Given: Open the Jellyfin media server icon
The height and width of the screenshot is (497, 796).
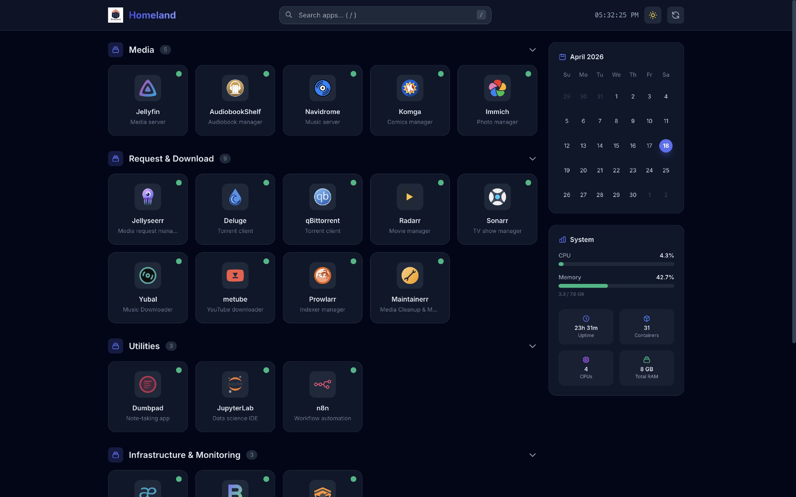Looking at the screenshot, I should pyautogui.click(x=148, y=88).
